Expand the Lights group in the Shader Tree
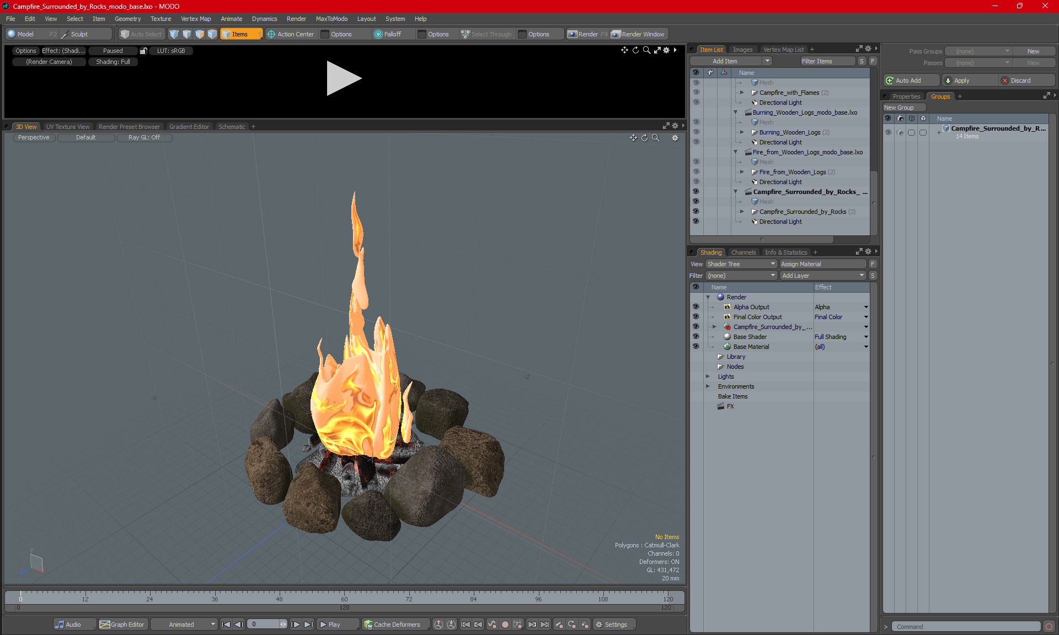This screenshot has height=635, width=1059. pyautogui.click(x=708, y=376)
